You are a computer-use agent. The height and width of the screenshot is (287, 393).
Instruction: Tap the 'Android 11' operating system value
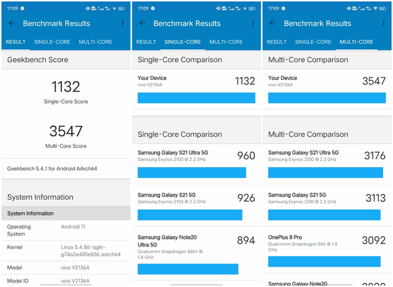coord(73,227)
